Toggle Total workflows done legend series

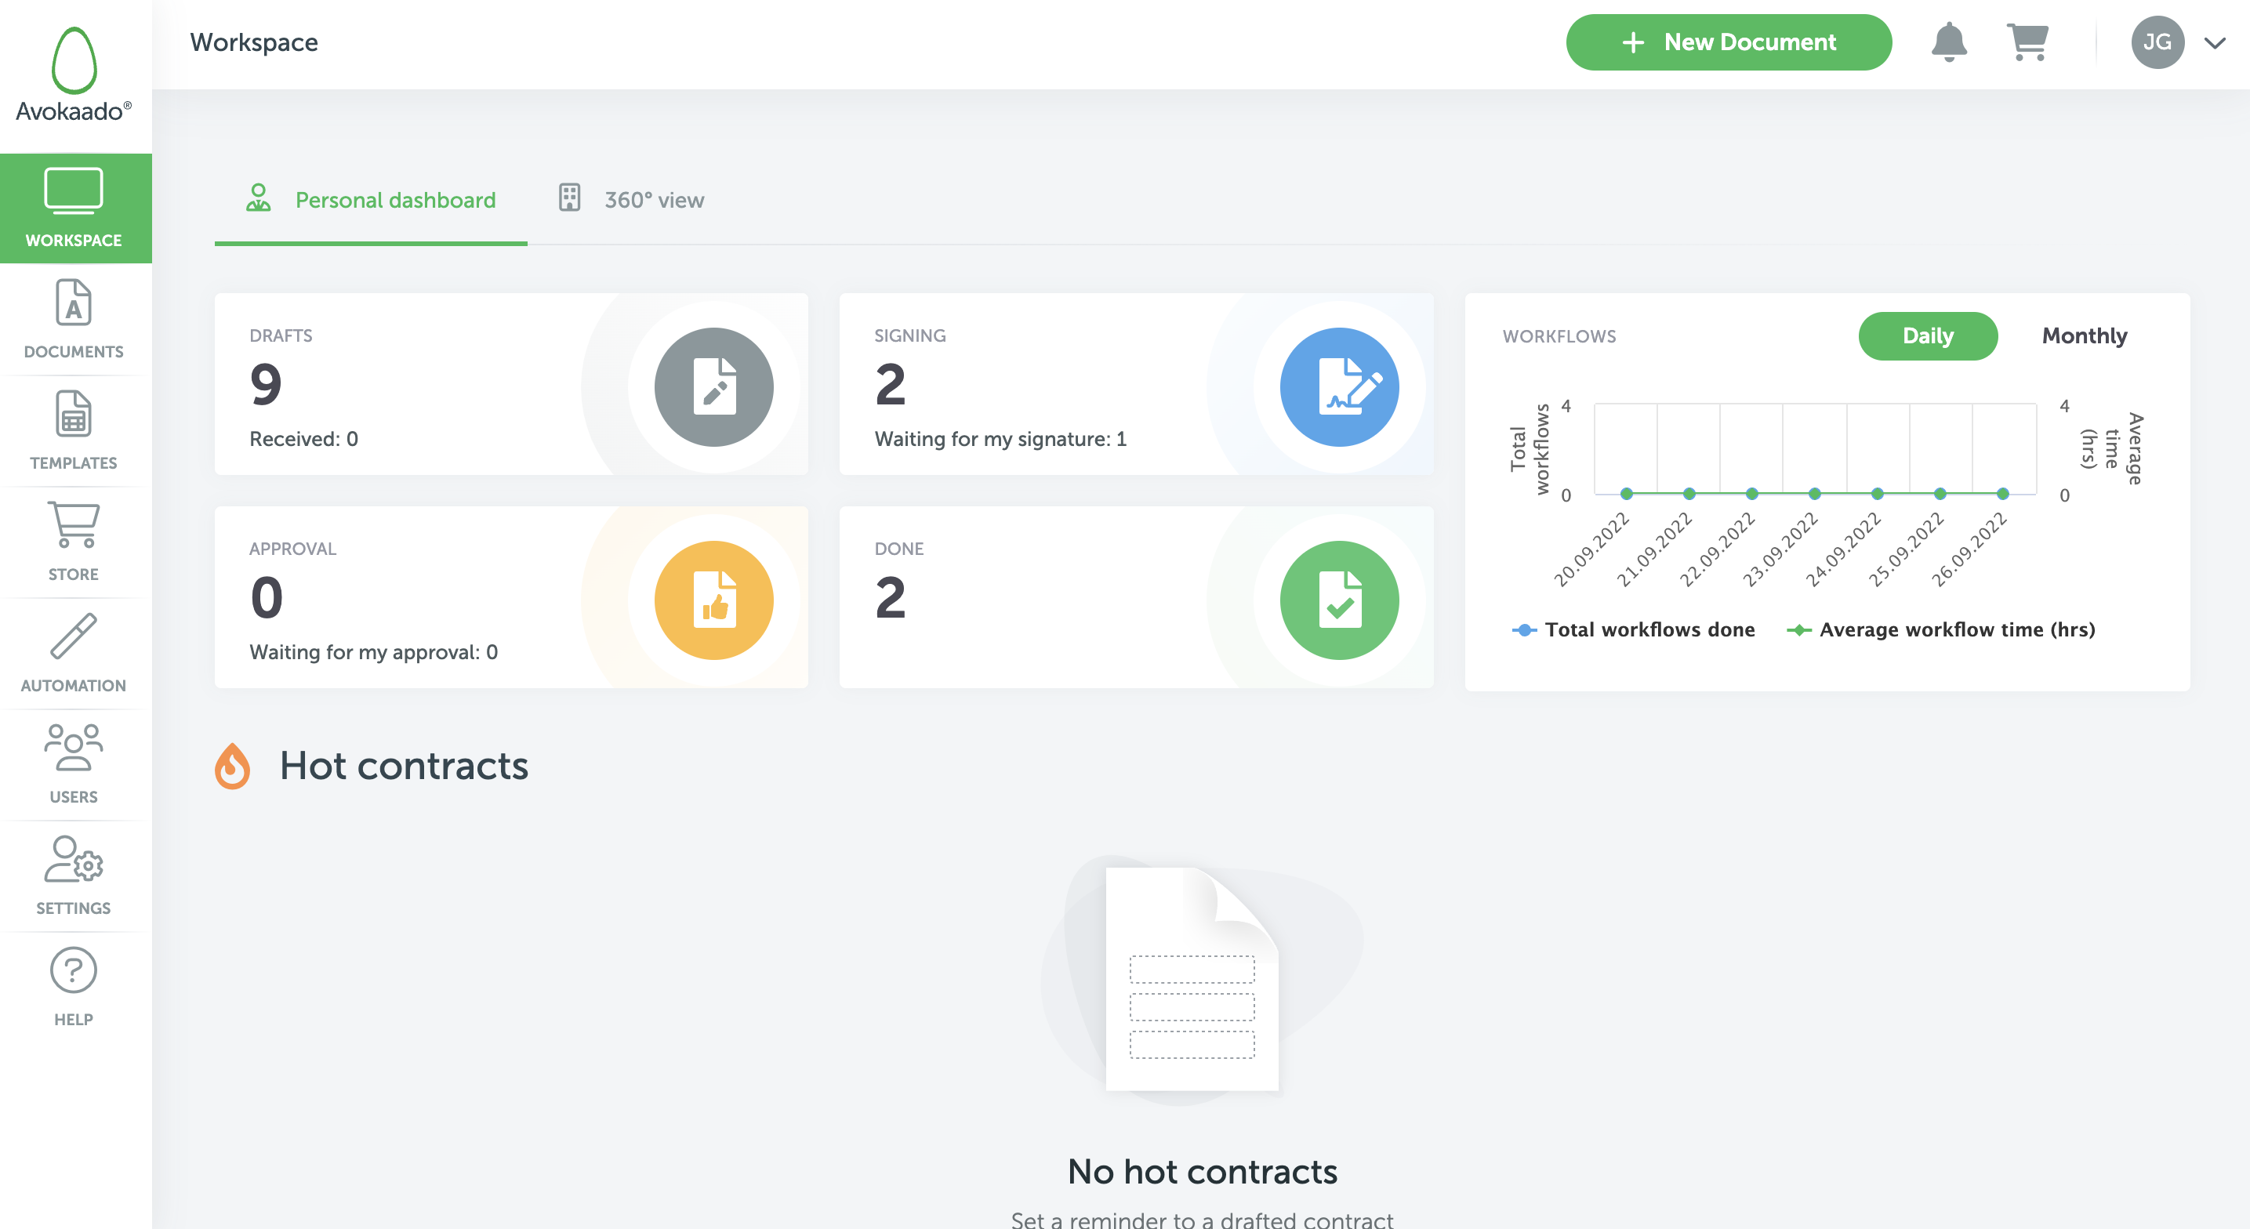1633,630
